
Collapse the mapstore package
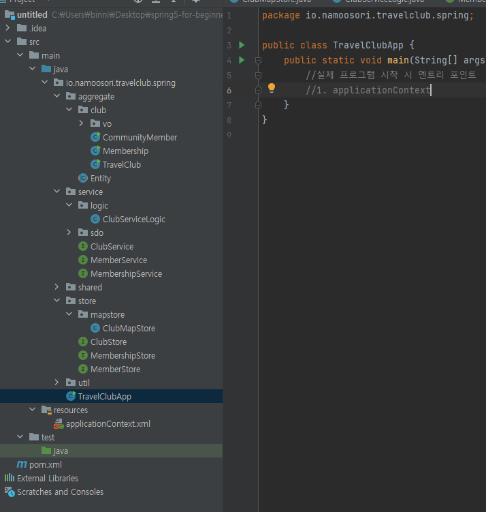click(69, 314)
